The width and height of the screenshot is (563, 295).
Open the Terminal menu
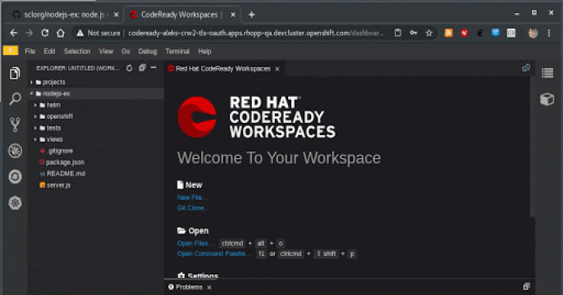coord(177,52)
